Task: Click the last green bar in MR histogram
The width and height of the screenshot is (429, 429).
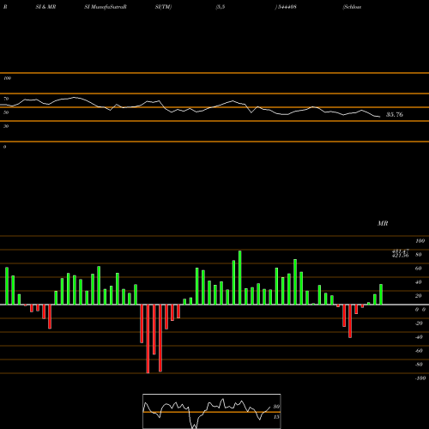Action: [x=381, y=294]
